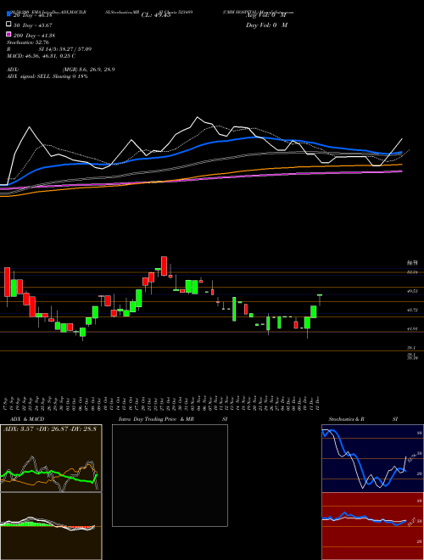
Task: Click the first red candlestick on the left
Action: [7, 282]
